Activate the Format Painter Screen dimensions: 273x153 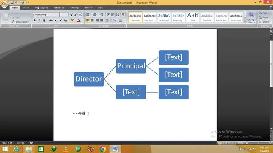tap(20, 22)
